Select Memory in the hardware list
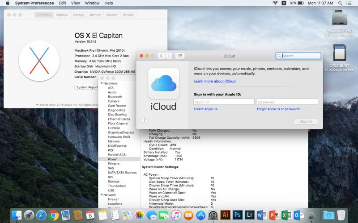Image resolution: width=358 pixels, height=223 pixels. (114, 141)
